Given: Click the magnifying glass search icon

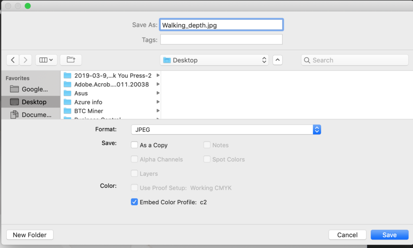Looking at the screenshot, I should (x=307, y=60).
